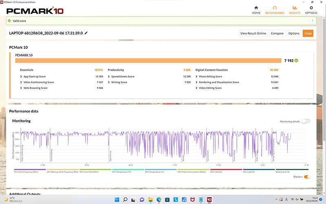Toggle the Monitoring details switch
The width and height of the screenshot is (326, 204).
point(305,121)
